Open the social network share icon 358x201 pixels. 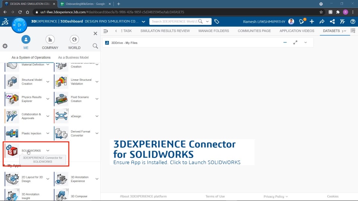[332, 22]
